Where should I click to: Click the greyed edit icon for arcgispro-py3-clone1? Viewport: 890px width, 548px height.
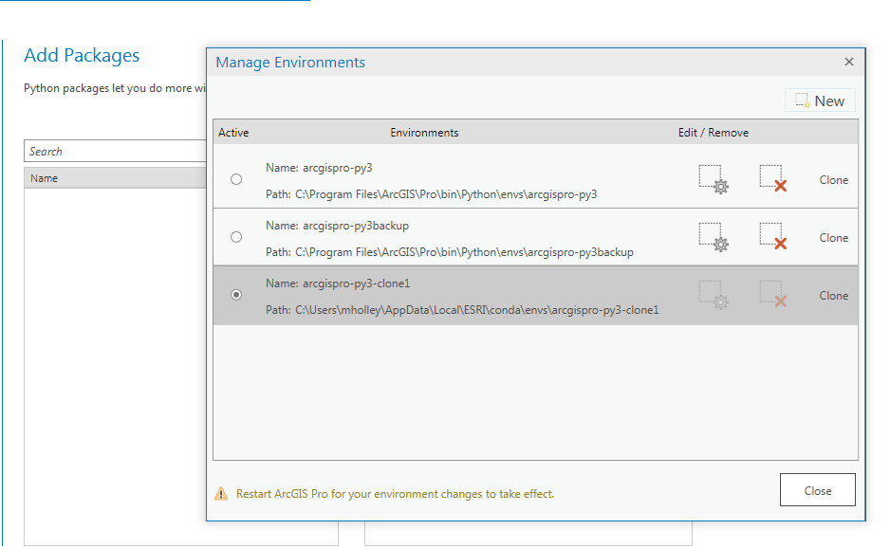point(714,295)
